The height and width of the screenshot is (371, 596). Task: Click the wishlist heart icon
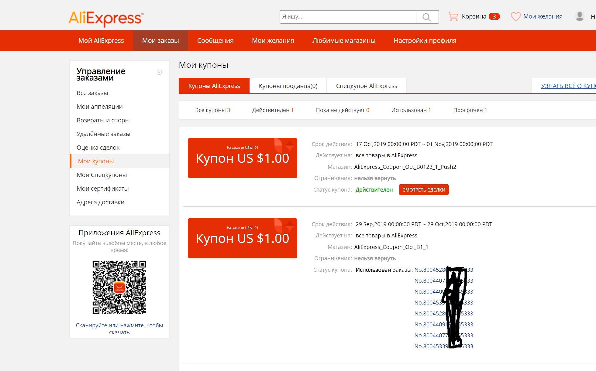click(516, 16)
